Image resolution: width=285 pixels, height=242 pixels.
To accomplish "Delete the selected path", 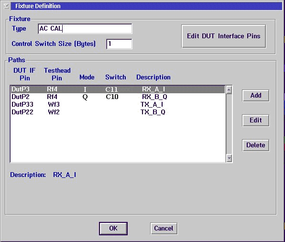I will point(256,145).
